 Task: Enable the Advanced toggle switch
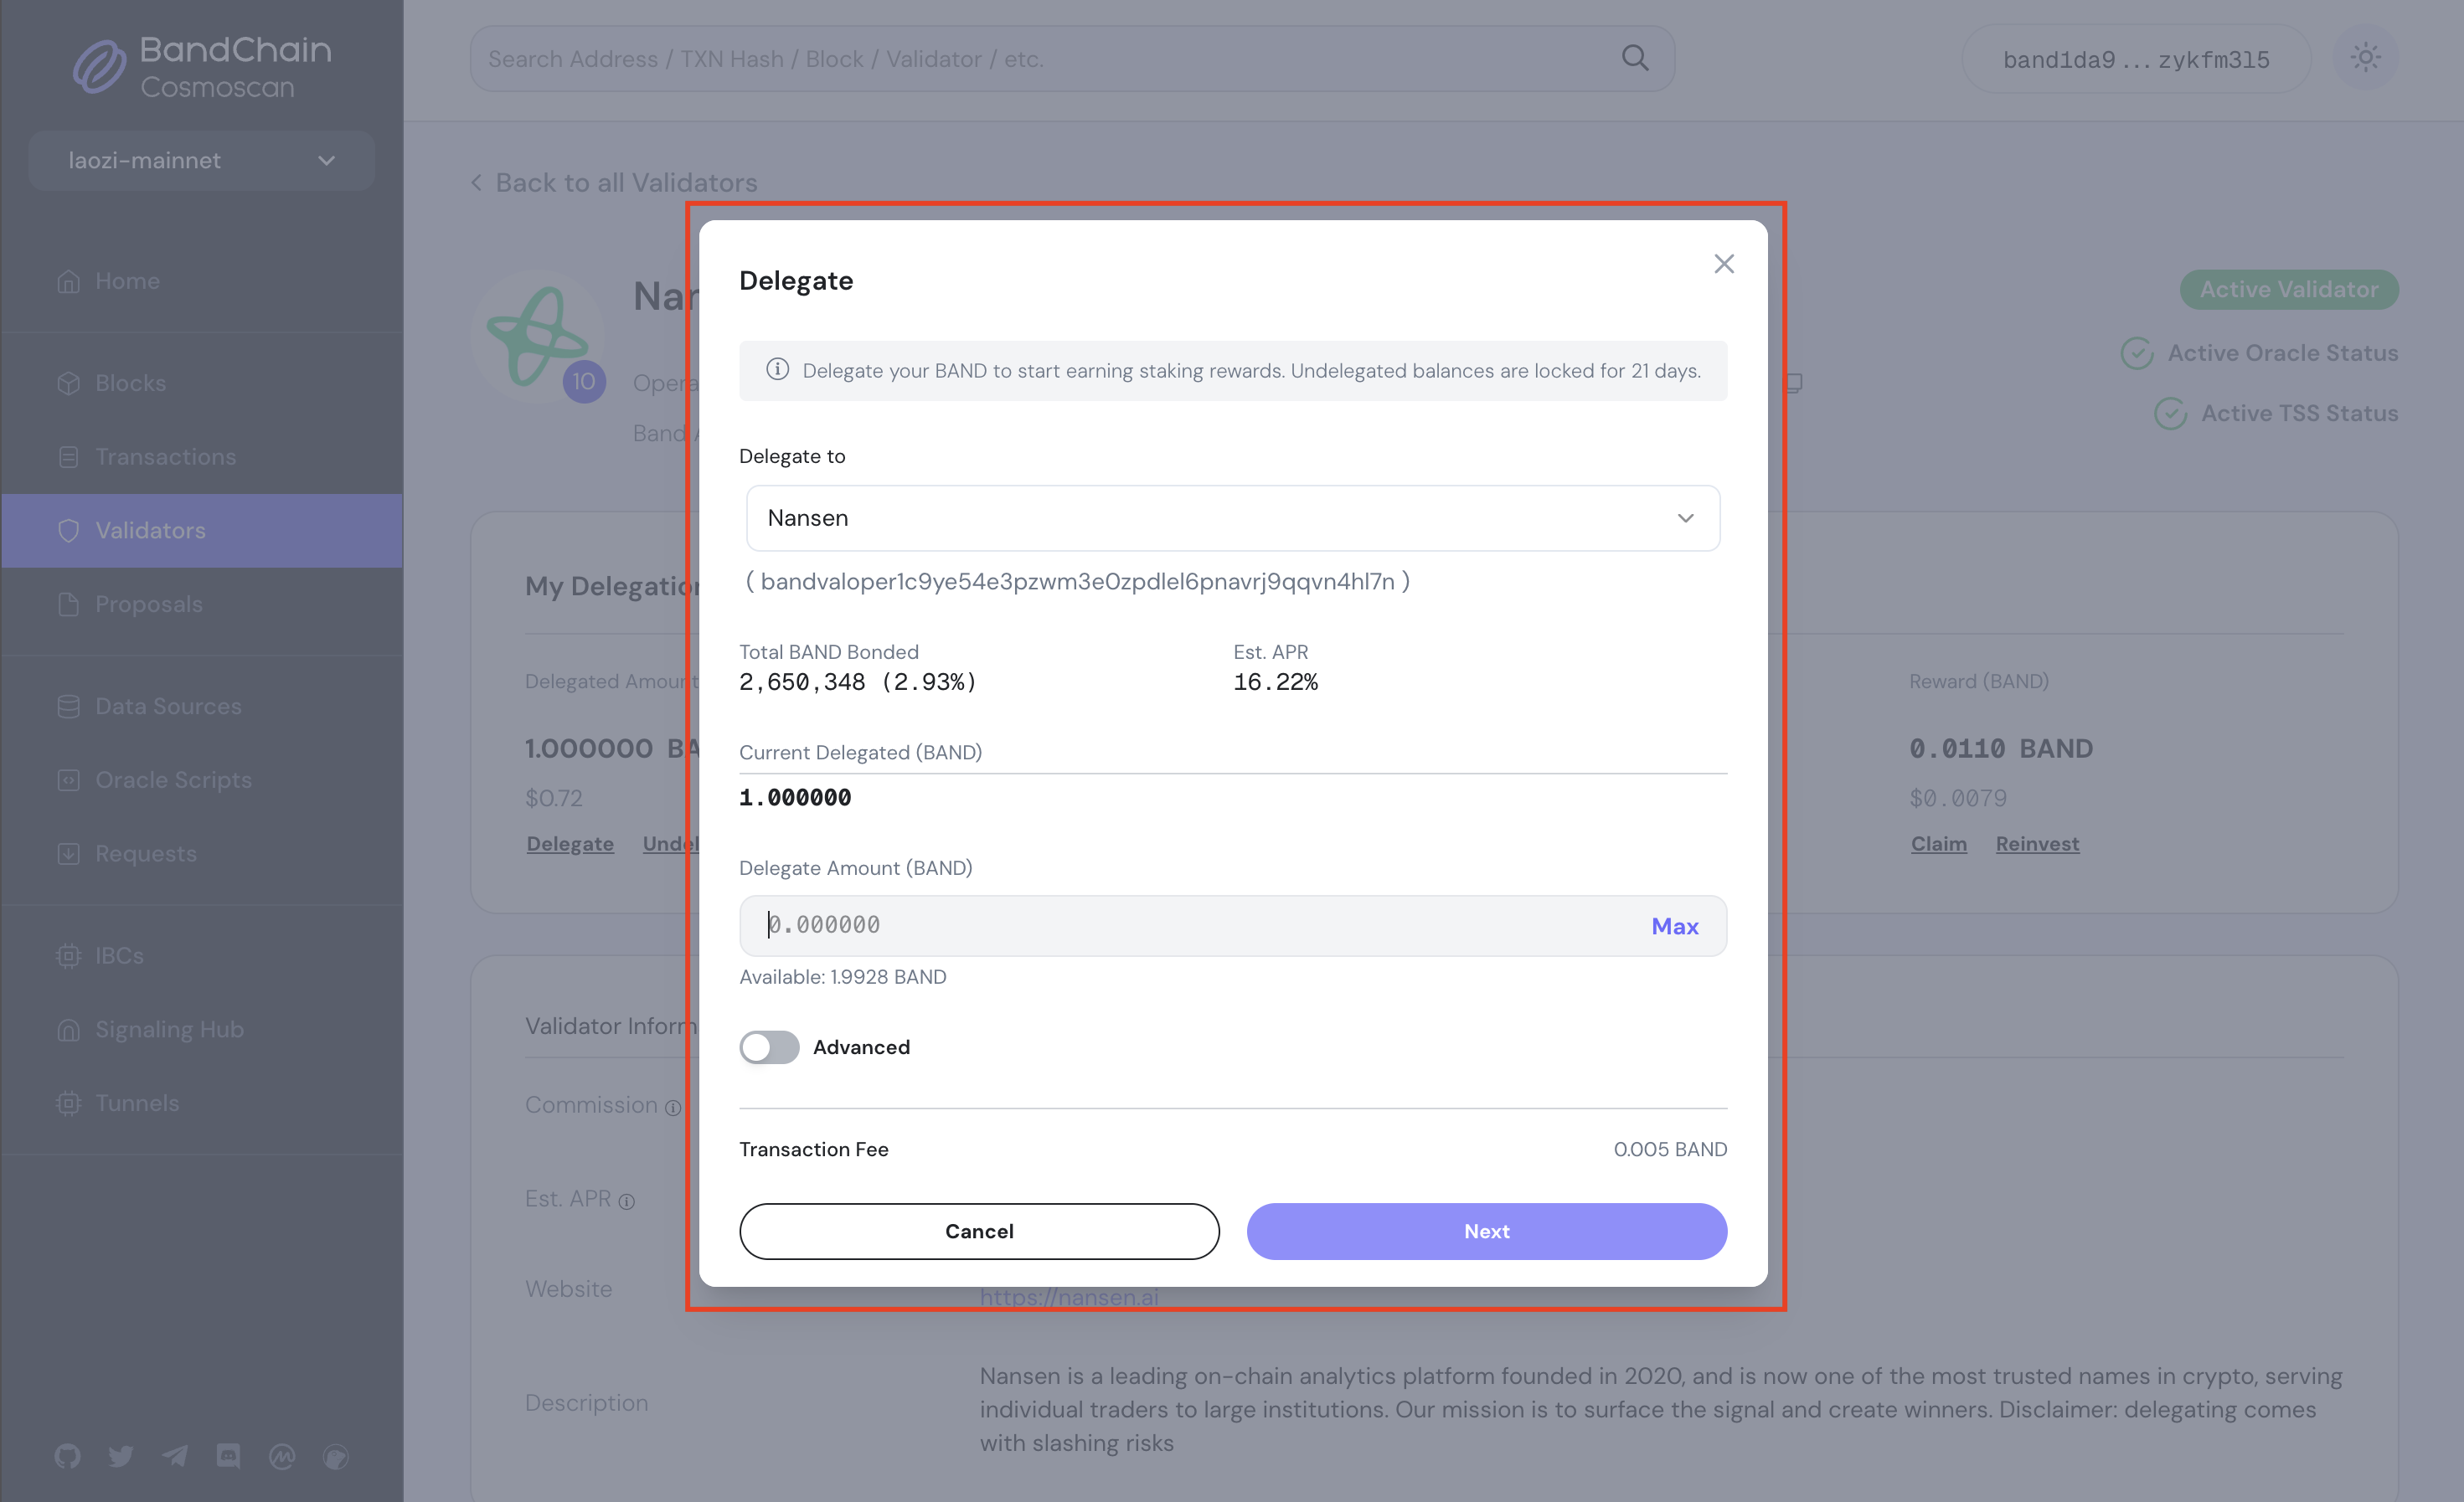[769, 1047]
